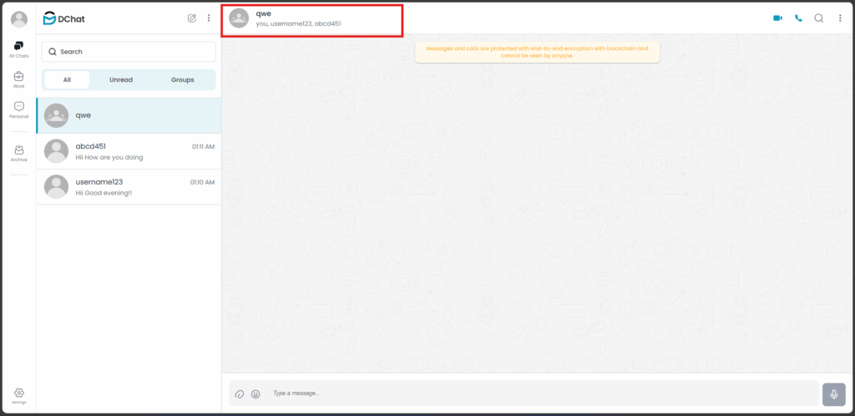Select the Groups filter tab
Screen dimensions: 855x416
pyautogui.click(x=182, y=80)
